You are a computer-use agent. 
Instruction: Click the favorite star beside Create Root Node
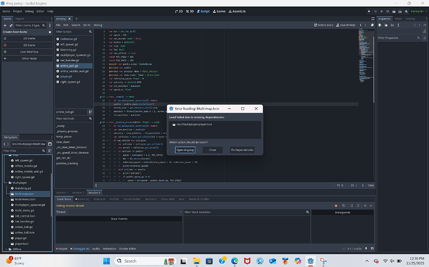point(50,31)
